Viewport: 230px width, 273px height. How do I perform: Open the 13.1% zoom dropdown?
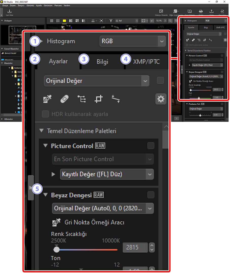pyautogui.click(x=161, y=21)
